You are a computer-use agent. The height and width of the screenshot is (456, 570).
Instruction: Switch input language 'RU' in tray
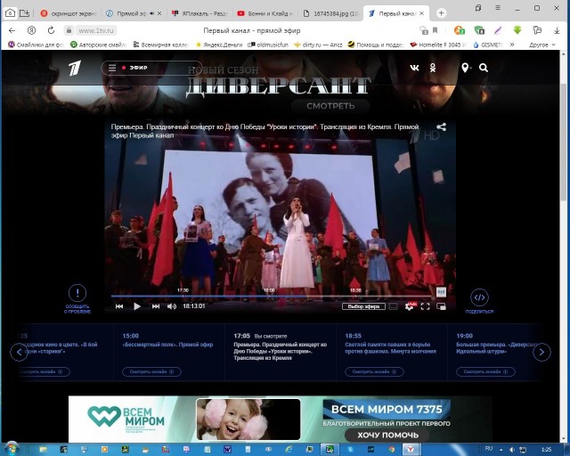coord(489,449)
